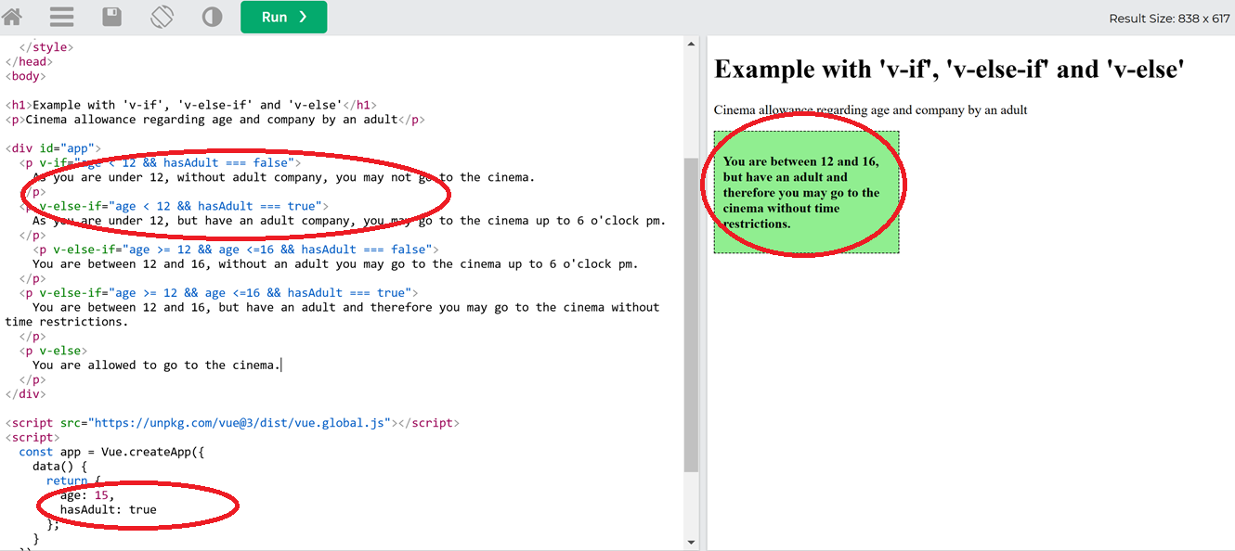Run the code with green Run button
Screen dimensions: 1235x551
(283, 17)
